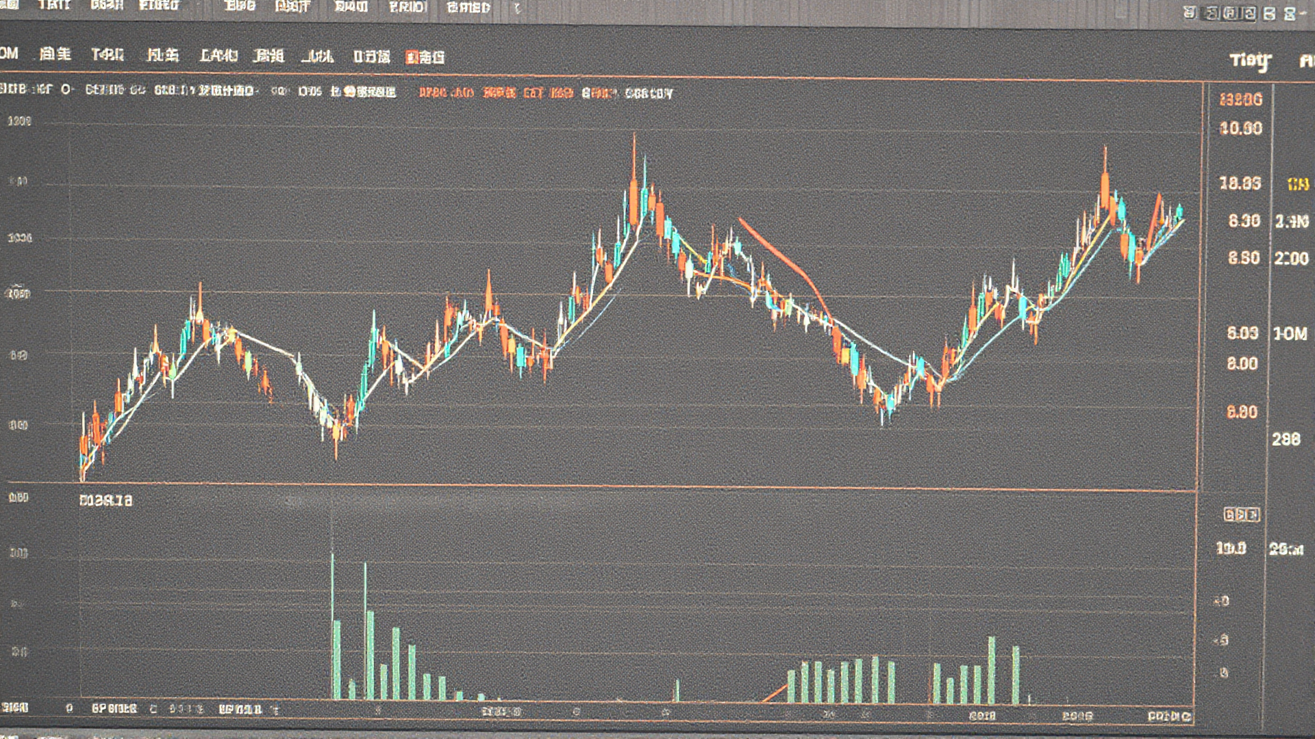
Task: Open the OM dropdown at far left of toolbar
Action: point(9,55)
